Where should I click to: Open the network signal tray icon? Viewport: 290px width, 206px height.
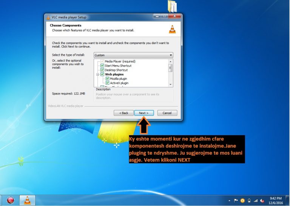[256, 200]
